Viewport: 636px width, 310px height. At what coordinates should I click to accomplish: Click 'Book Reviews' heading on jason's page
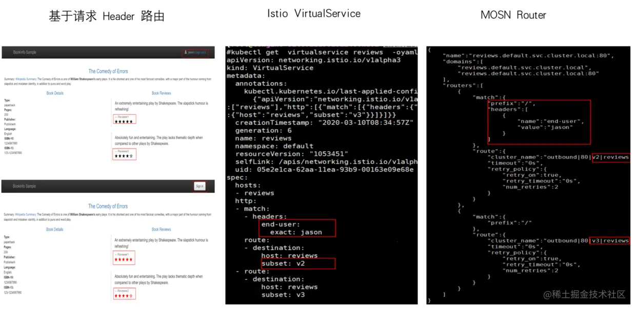point(162,93)
